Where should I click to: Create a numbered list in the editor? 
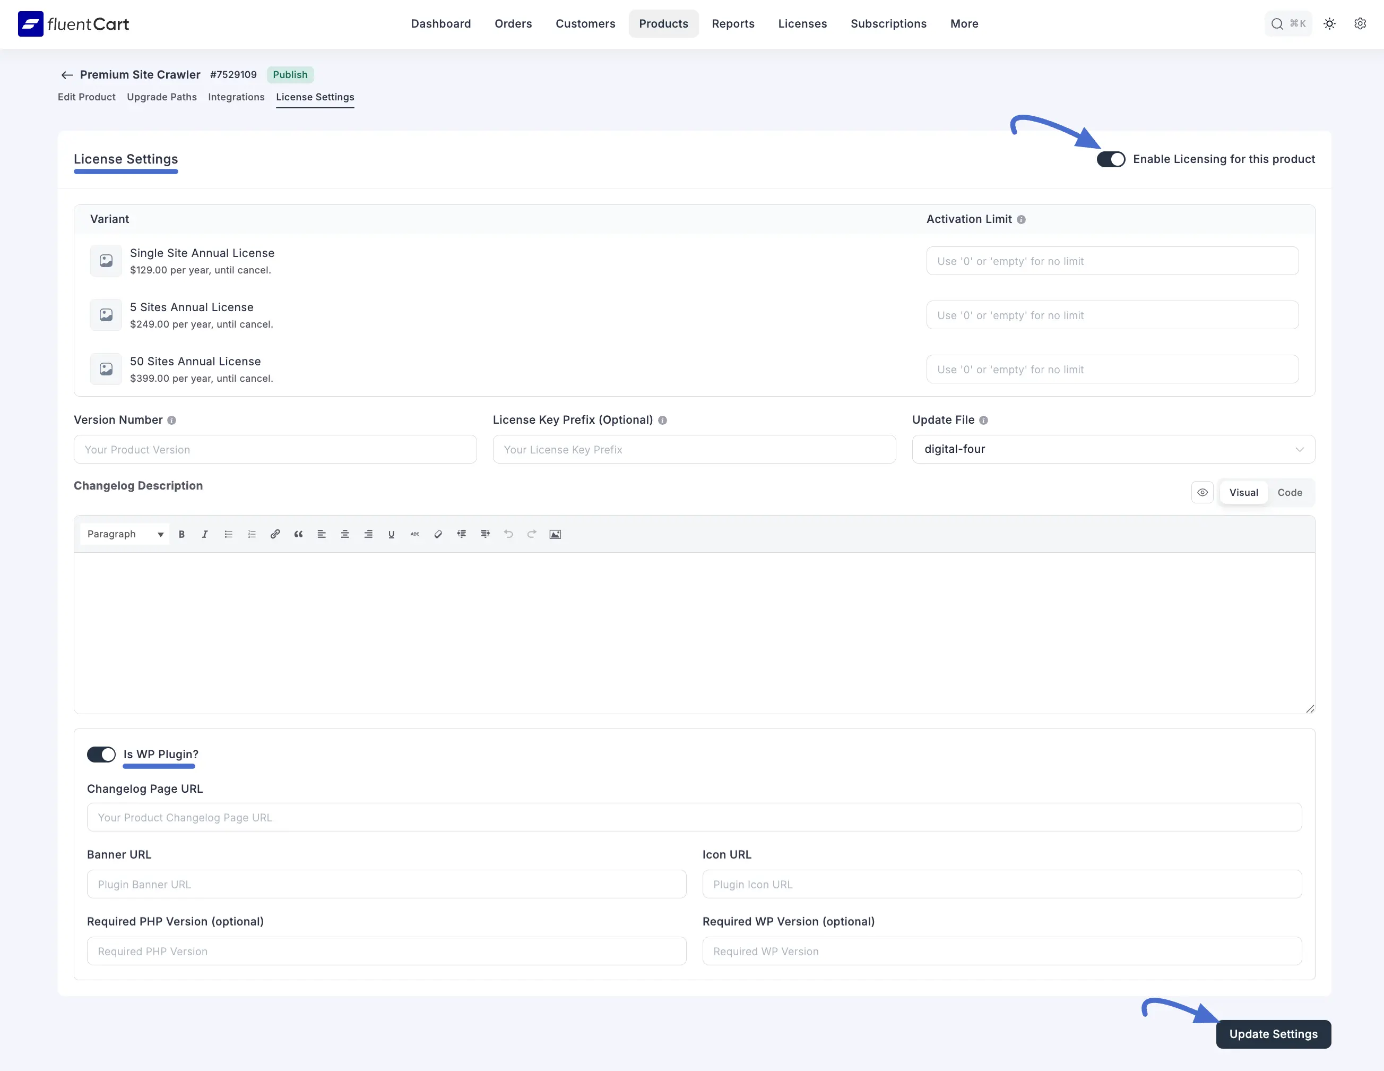click(x=252, y=534)
